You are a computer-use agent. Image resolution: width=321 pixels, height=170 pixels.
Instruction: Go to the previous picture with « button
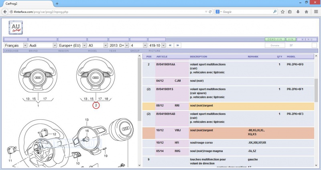170,45
